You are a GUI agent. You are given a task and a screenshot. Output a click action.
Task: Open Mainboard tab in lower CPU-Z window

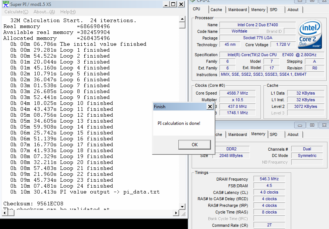pyautogui.click(x=238, y=134)
